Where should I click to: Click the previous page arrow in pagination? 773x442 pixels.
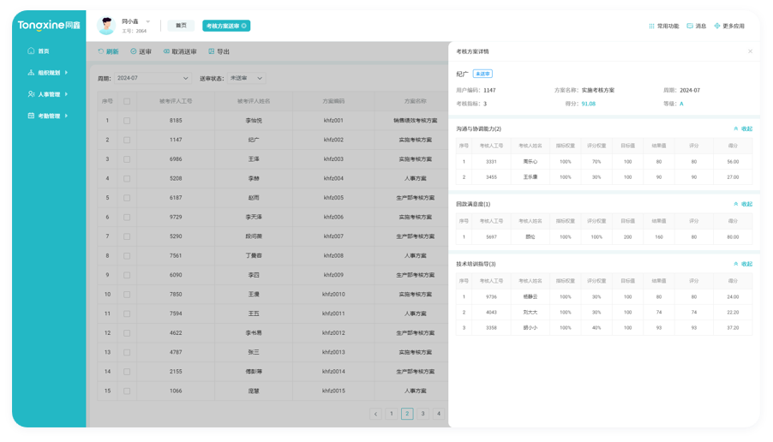pos(375,414)
